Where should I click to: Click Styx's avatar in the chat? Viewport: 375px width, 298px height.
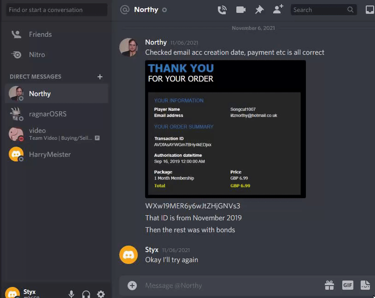click(x=129, y=255)
